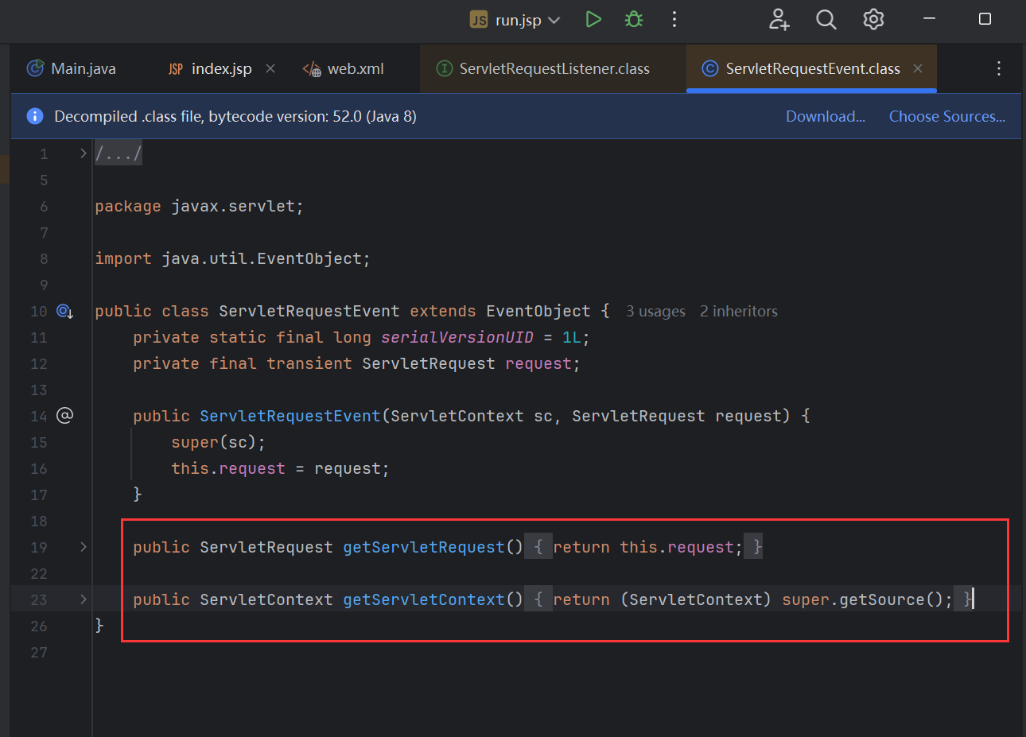Click the inheritors gutter icon on line 10
This screenshot has height=737, width=1026.
click(65, 312)
